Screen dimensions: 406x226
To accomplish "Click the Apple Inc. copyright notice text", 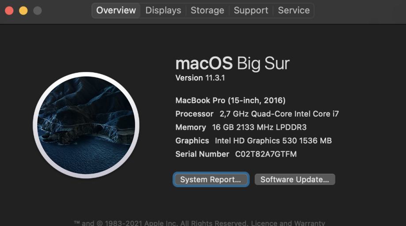I will [161, 223].
